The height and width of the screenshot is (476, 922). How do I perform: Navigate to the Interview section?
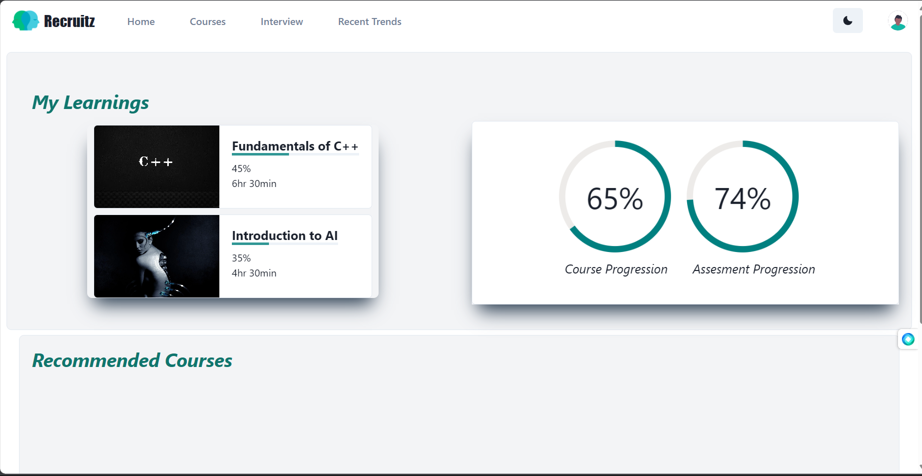[281, 21]
